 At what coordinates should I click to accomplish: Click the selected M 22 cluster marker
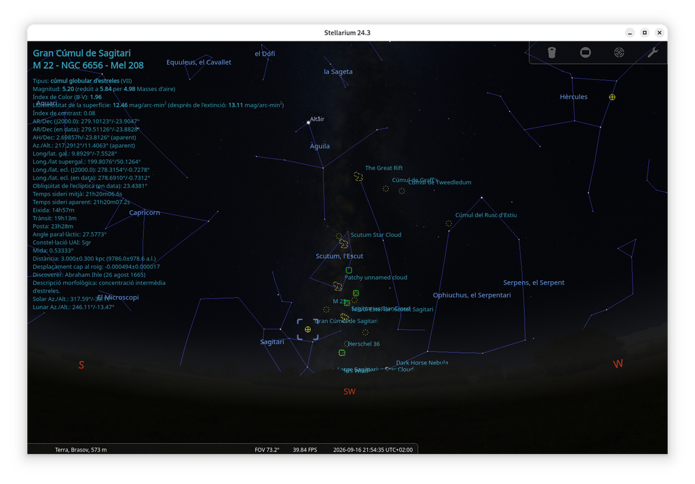pyautogui.click(x=307, y=329)
